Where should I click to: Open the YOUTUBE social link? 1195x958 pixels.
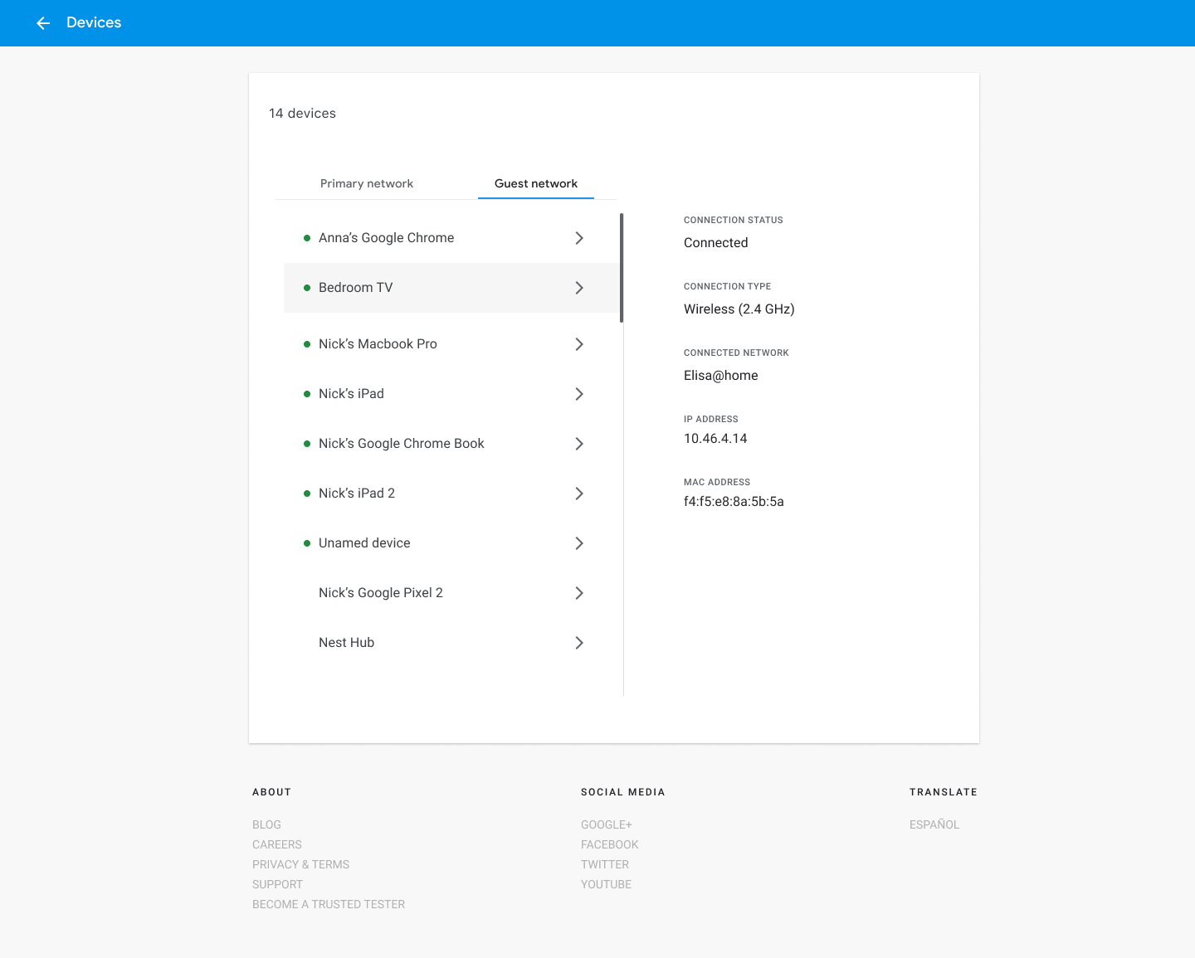coord(607,884)
